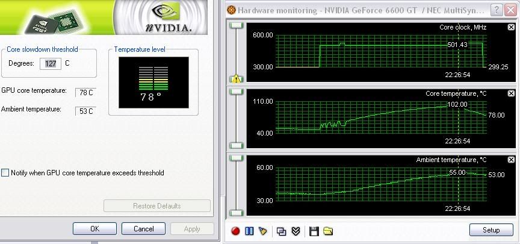Click the temperature level gauge display
Image resolution: width=520 pixels, height=244 pixels.
pos(153,83)
